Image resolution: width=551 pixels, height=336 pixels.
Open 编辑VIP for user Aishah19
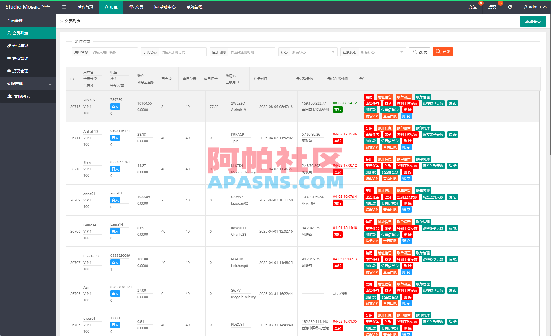coord(372,147)
